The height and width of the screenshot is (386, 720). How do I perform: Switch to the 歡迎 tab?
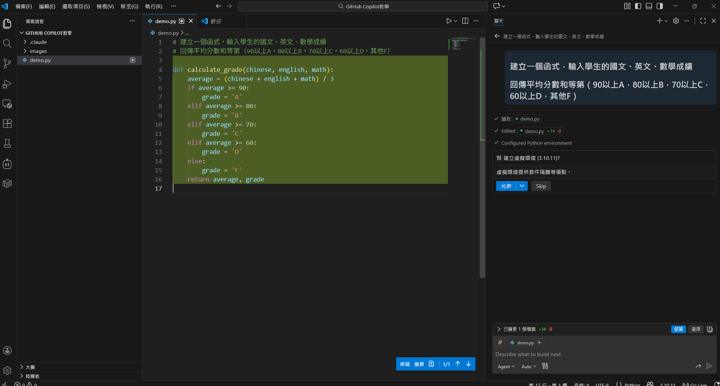(x=215, y=21)
